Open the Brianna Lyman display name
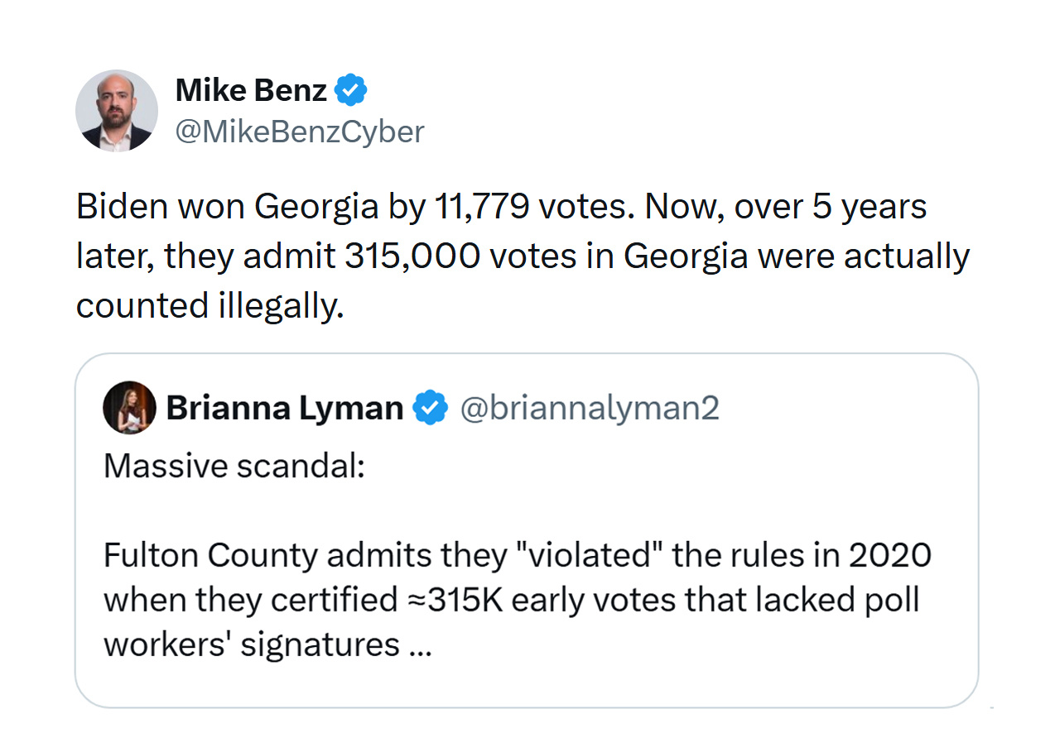This screenshot has width=1055, height=752. tap(284, 408)
